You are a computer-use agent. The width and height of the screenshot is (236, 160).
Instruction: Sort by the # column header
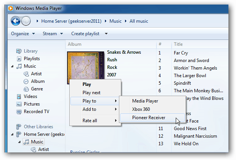point(164,44)
